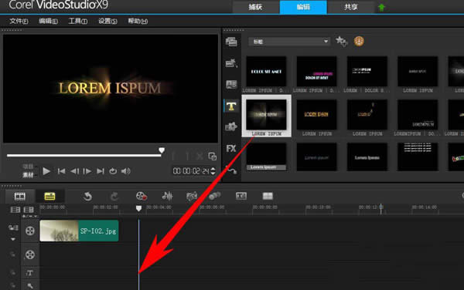Adjust timecode with the stepper arrows
Viewport: 464px width, 290px height.
tap(213, 171)
